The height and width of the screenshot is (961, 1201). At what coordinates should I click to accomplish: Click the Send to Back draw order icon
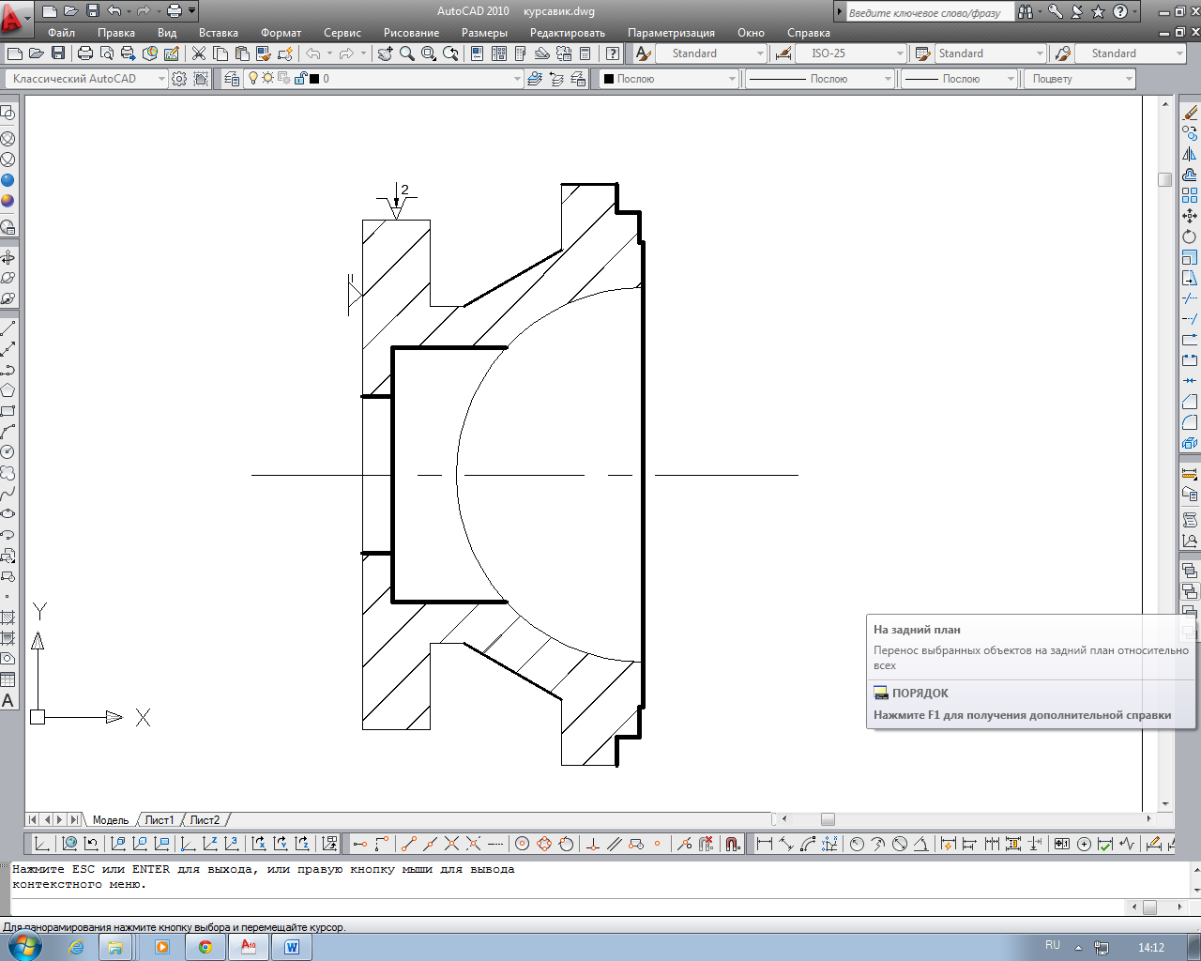[x=1190, y=591]
